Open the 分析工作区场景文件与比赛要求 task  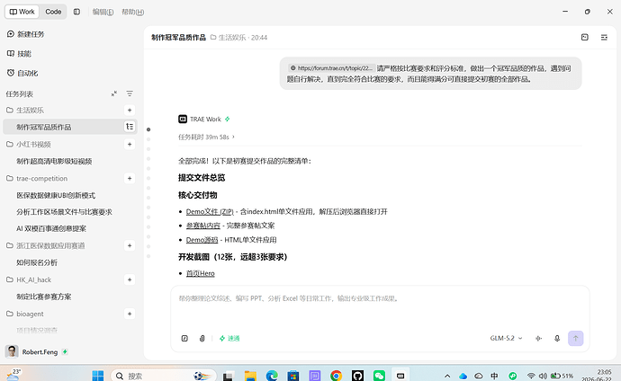click(x=64, y=212)
